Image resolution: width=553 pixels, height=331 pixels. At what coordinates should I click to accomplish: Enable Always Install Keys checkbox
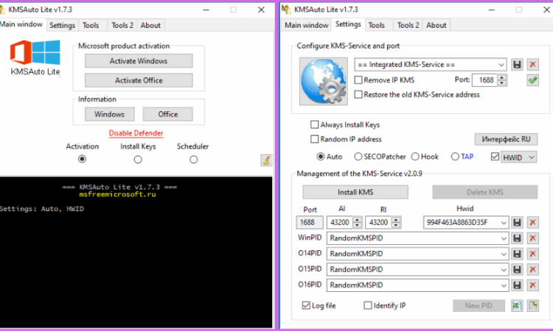(x=314, y=124)
